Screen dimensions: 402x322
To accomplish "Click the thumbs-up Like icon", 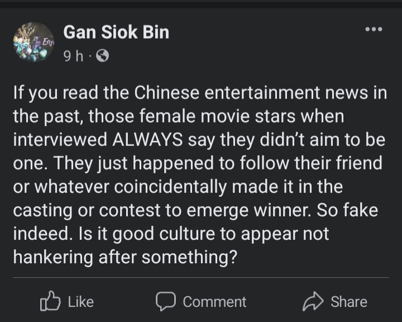I will coord(50,301).
